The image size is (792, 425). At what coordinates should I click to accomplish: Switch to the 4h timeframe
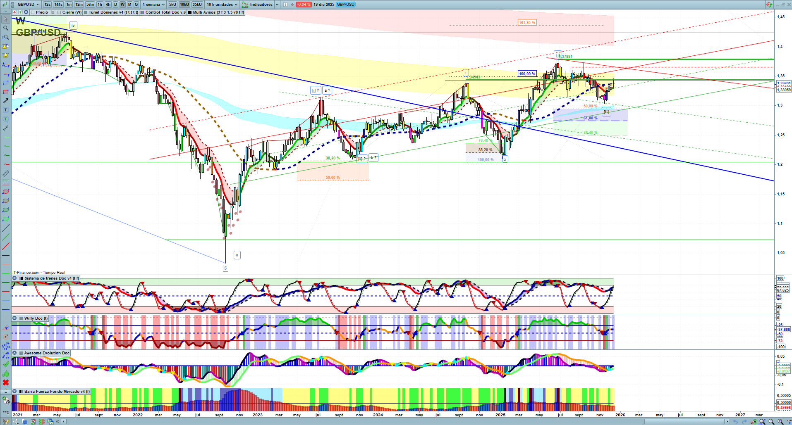[108, 5]
